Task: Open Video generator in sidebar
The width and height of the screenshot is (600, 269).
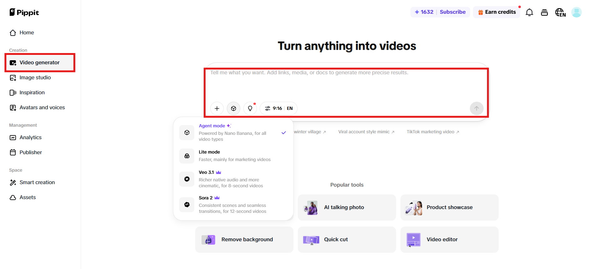Action: [40, 62]
